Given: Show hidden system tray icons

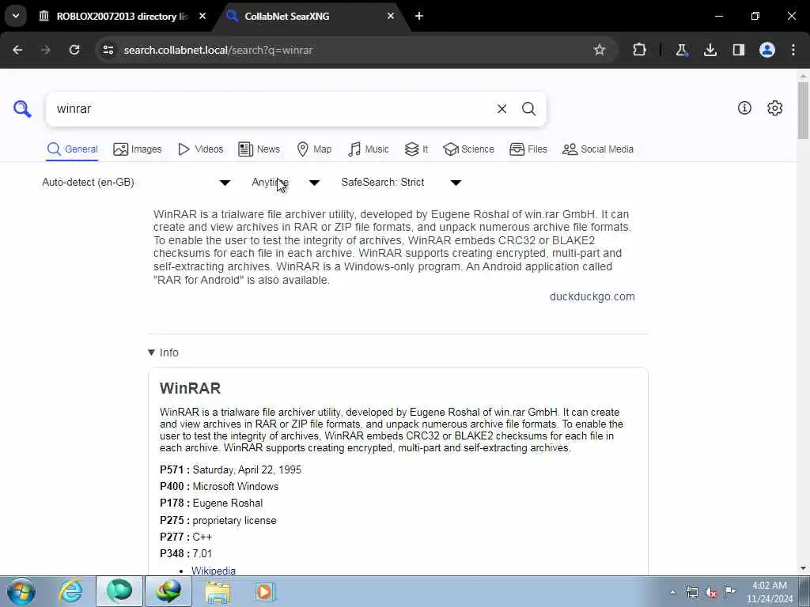Looking at the screenshot, I should point(672,592).
